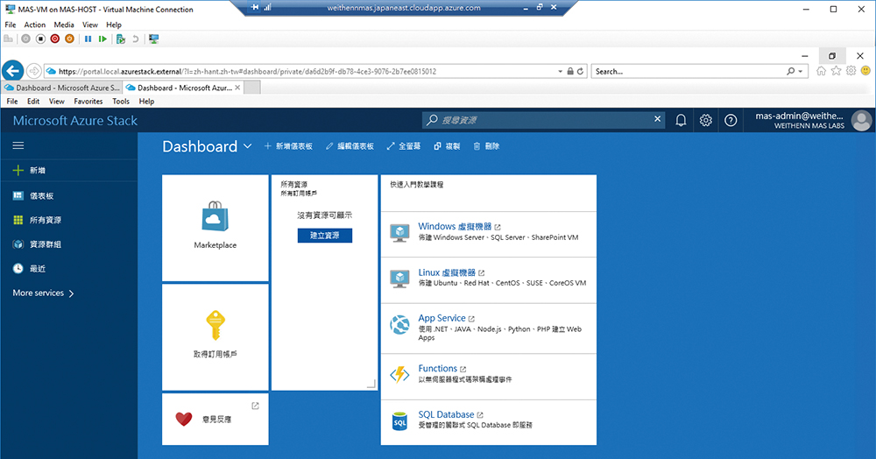
Task: Click the Revert VM toolbar icon
Action: [135, 39]
